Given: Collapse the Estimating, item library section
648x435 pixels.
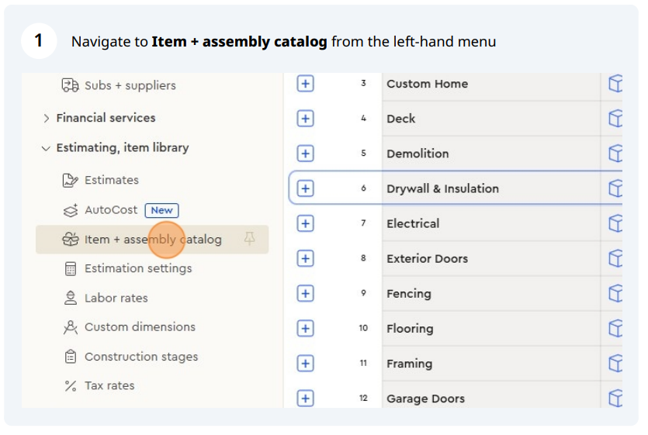Looking at the screenshot, I should pos(46,148).
